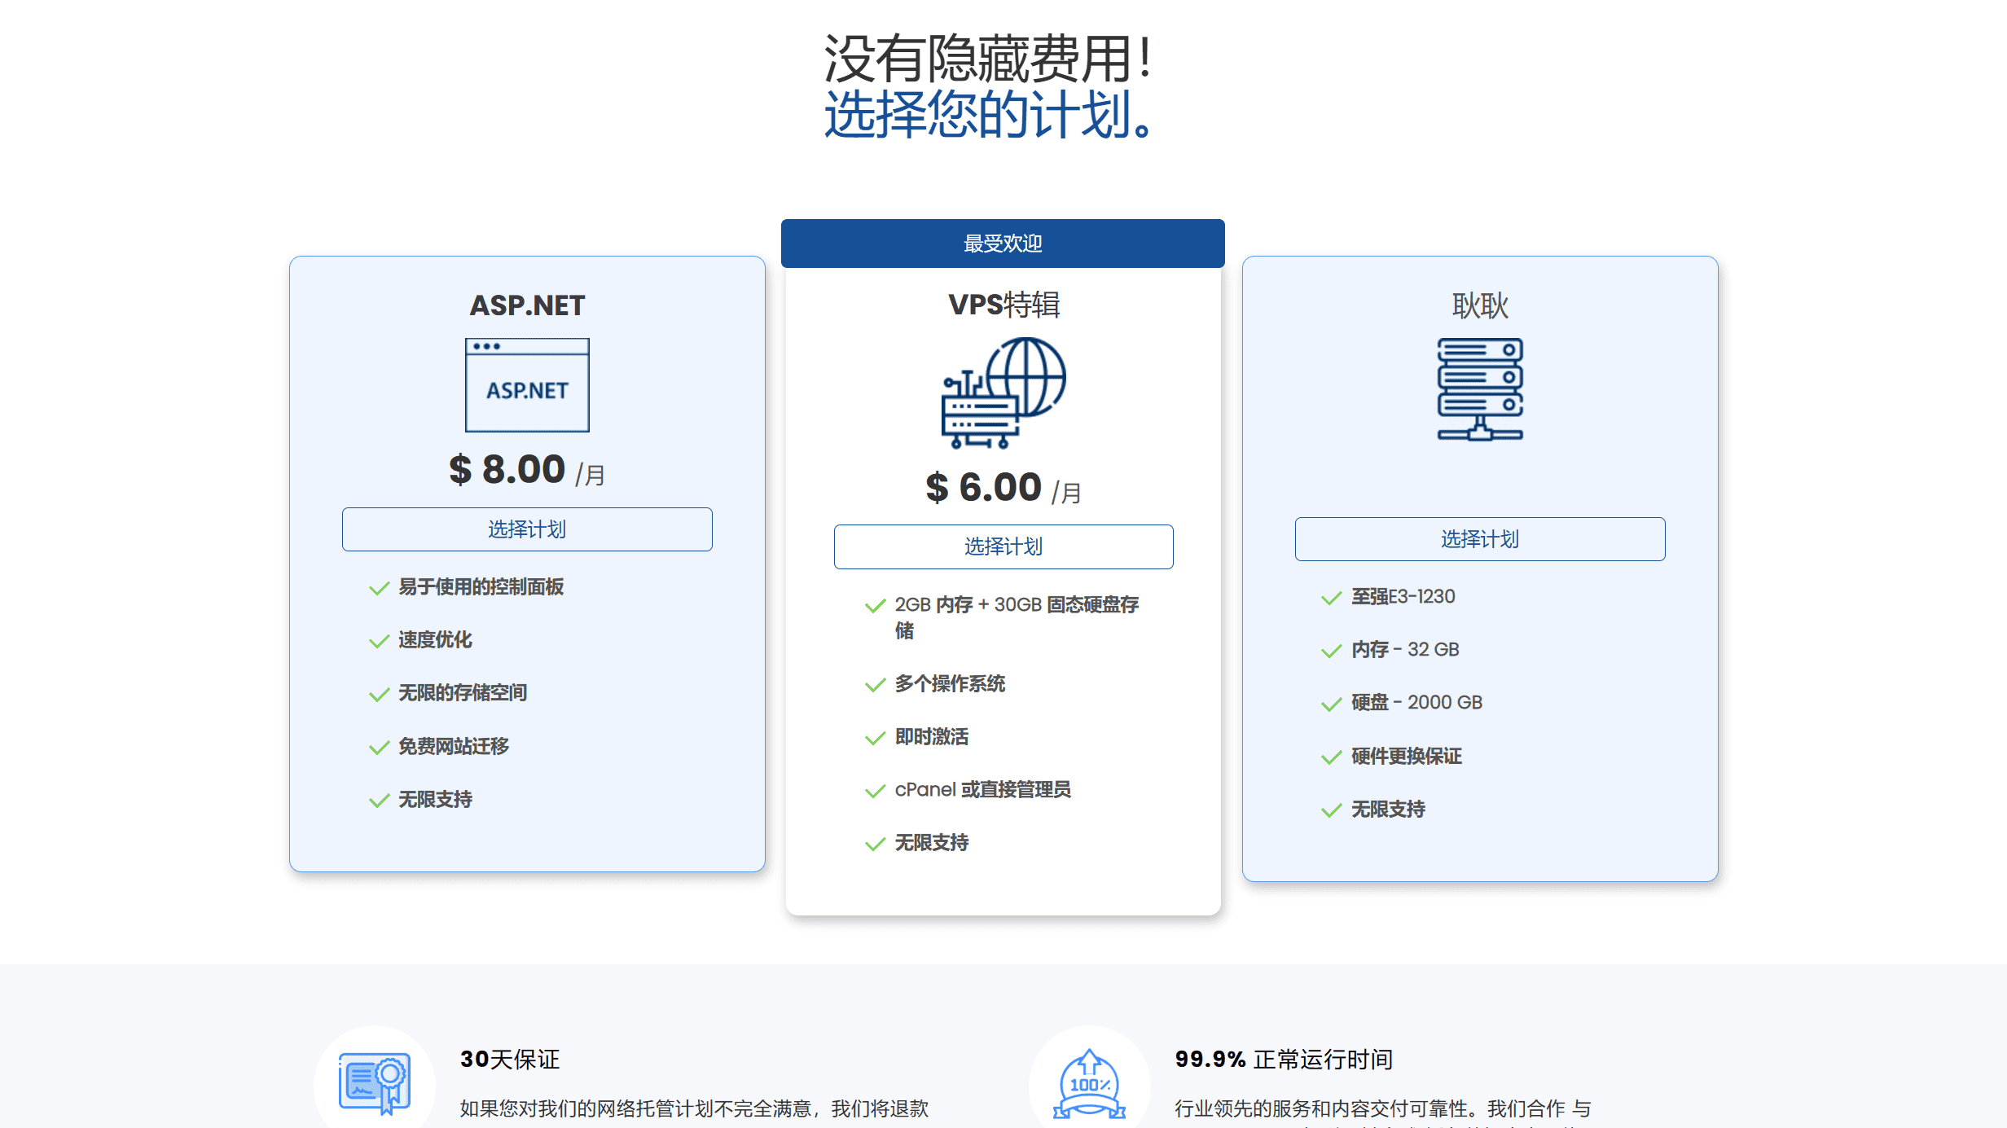Click the $ 8.00 /月 price
Image resolution: width=2007 pixels, height=1128 pixels.
pyautogui.click(x=527, y=470)
